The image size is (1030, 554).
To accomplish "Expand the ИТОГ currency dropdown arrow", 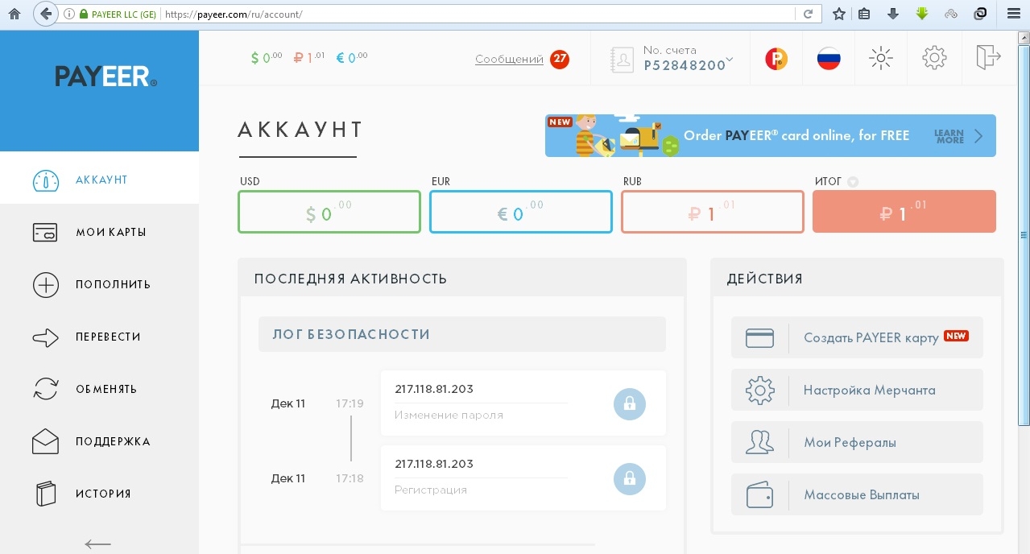I will point(853,182).
